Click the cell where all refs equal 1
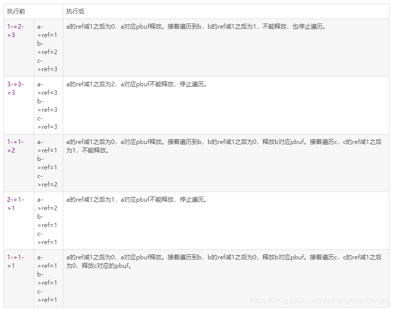The image size is (393, 309). point(48,278)
